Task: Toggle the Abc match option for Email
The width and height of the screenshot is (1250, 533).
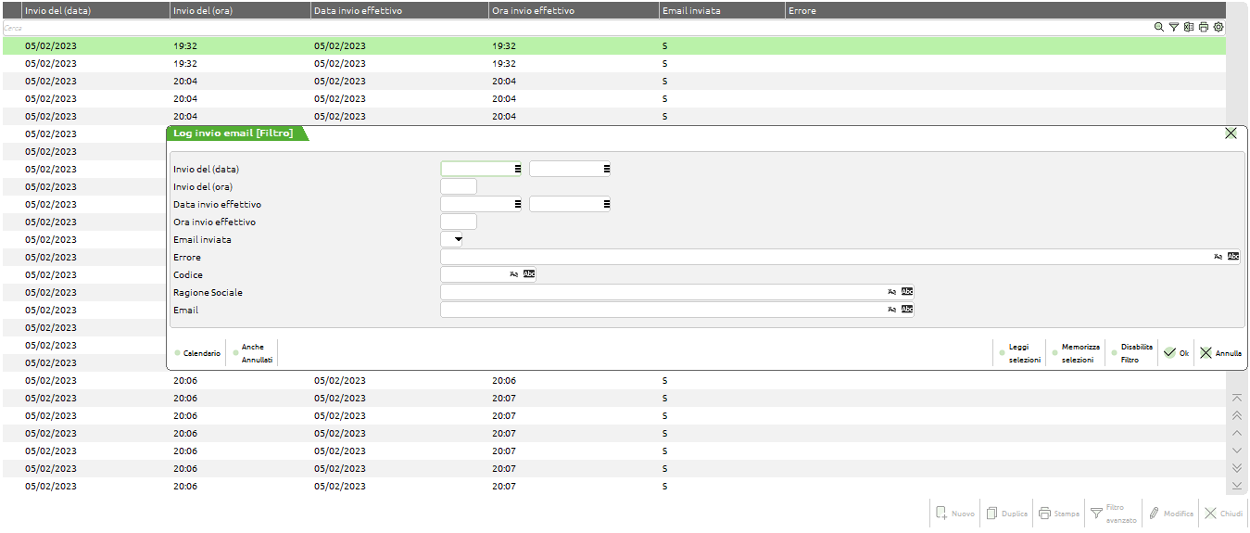Action: click(907, 310)
